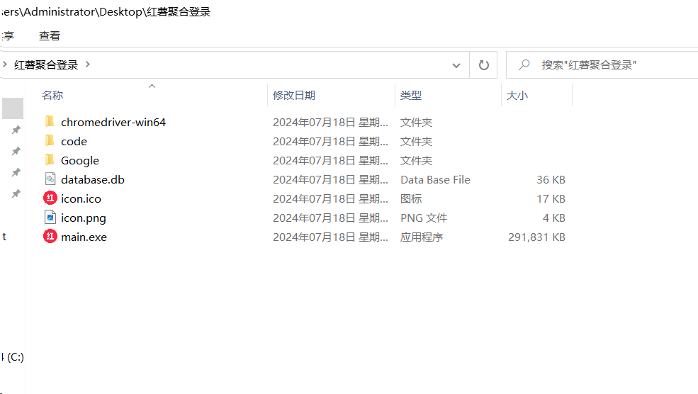The width and height of the screenshot is (698, 394).
Task: Click the red icon.ico file icon
Action: (x=50, y=198)
